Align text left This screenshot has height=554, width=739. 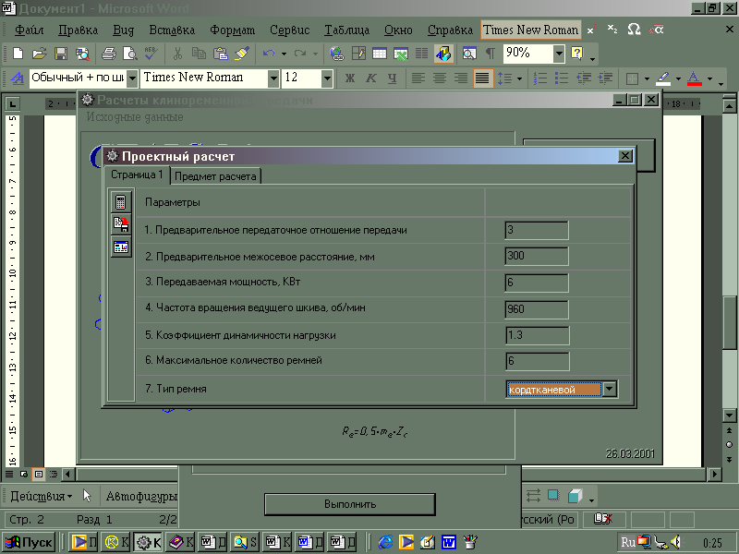pos(418,78)
